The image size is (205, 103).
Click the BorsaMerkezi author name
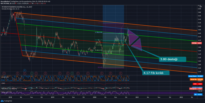point(5,1)
